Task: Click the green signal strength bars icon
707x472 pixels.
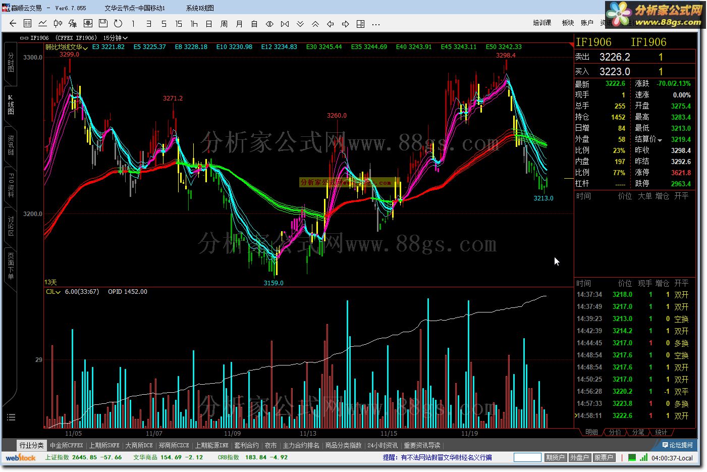Action: (644, 457)
